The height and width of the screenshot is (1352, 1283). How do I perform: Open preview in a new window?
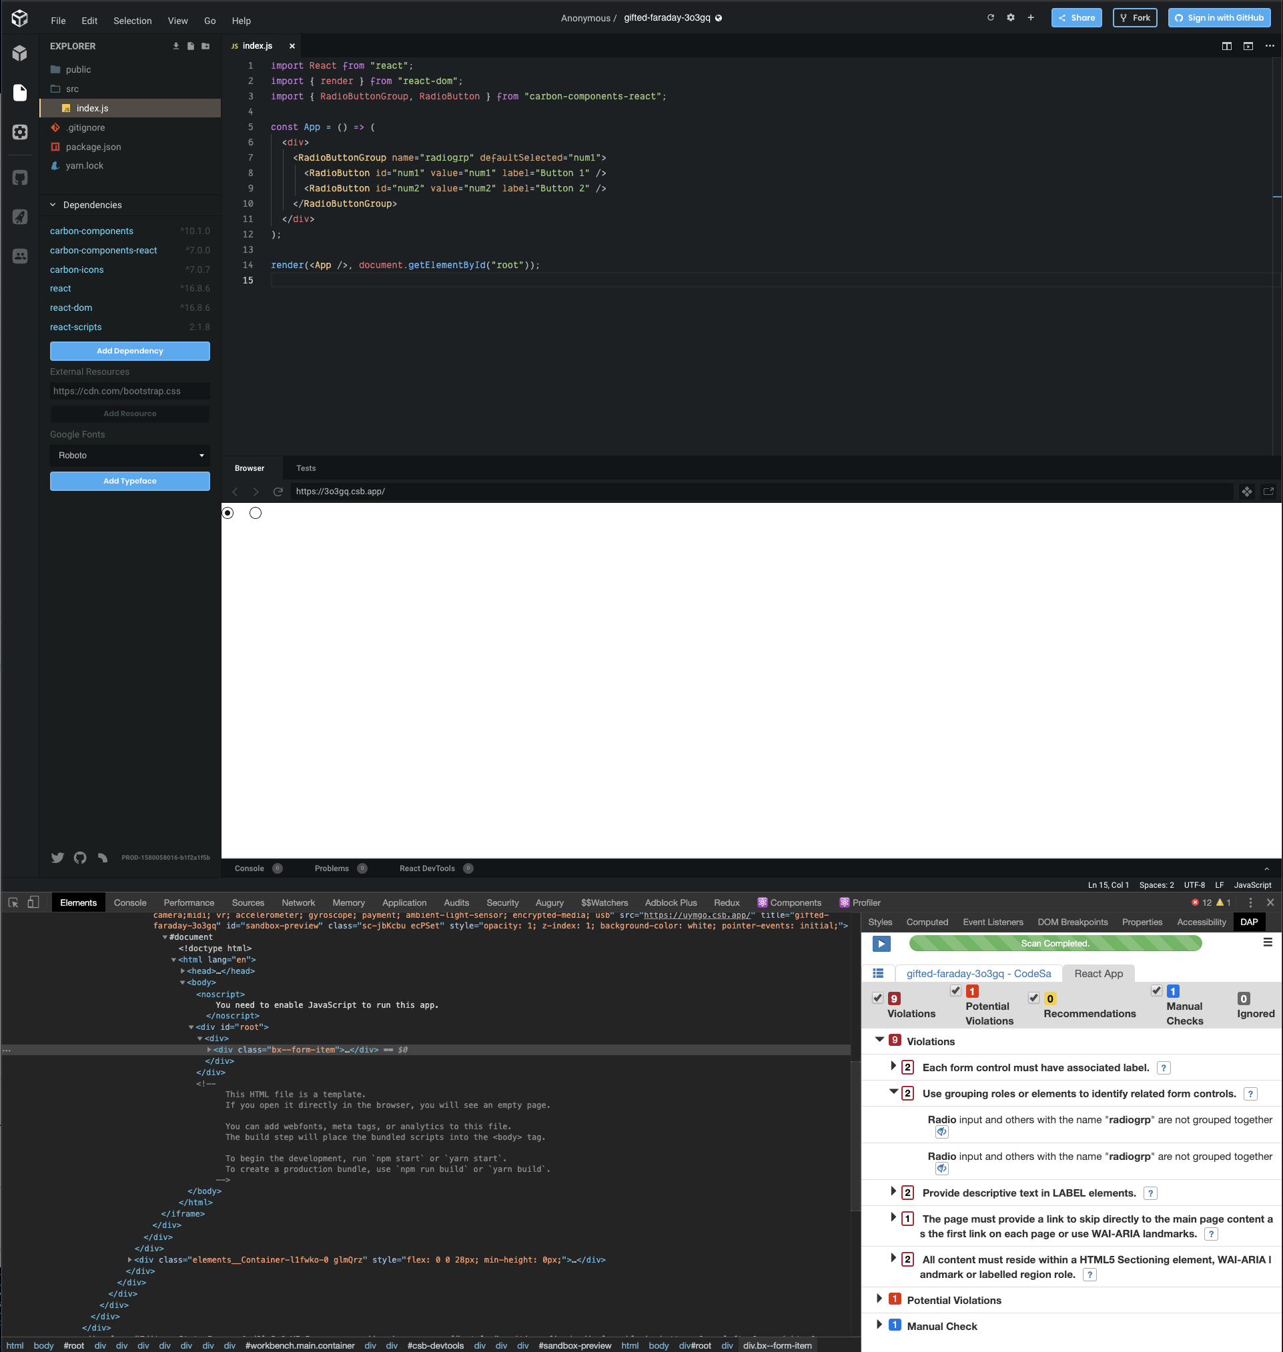click(1267, 491)
